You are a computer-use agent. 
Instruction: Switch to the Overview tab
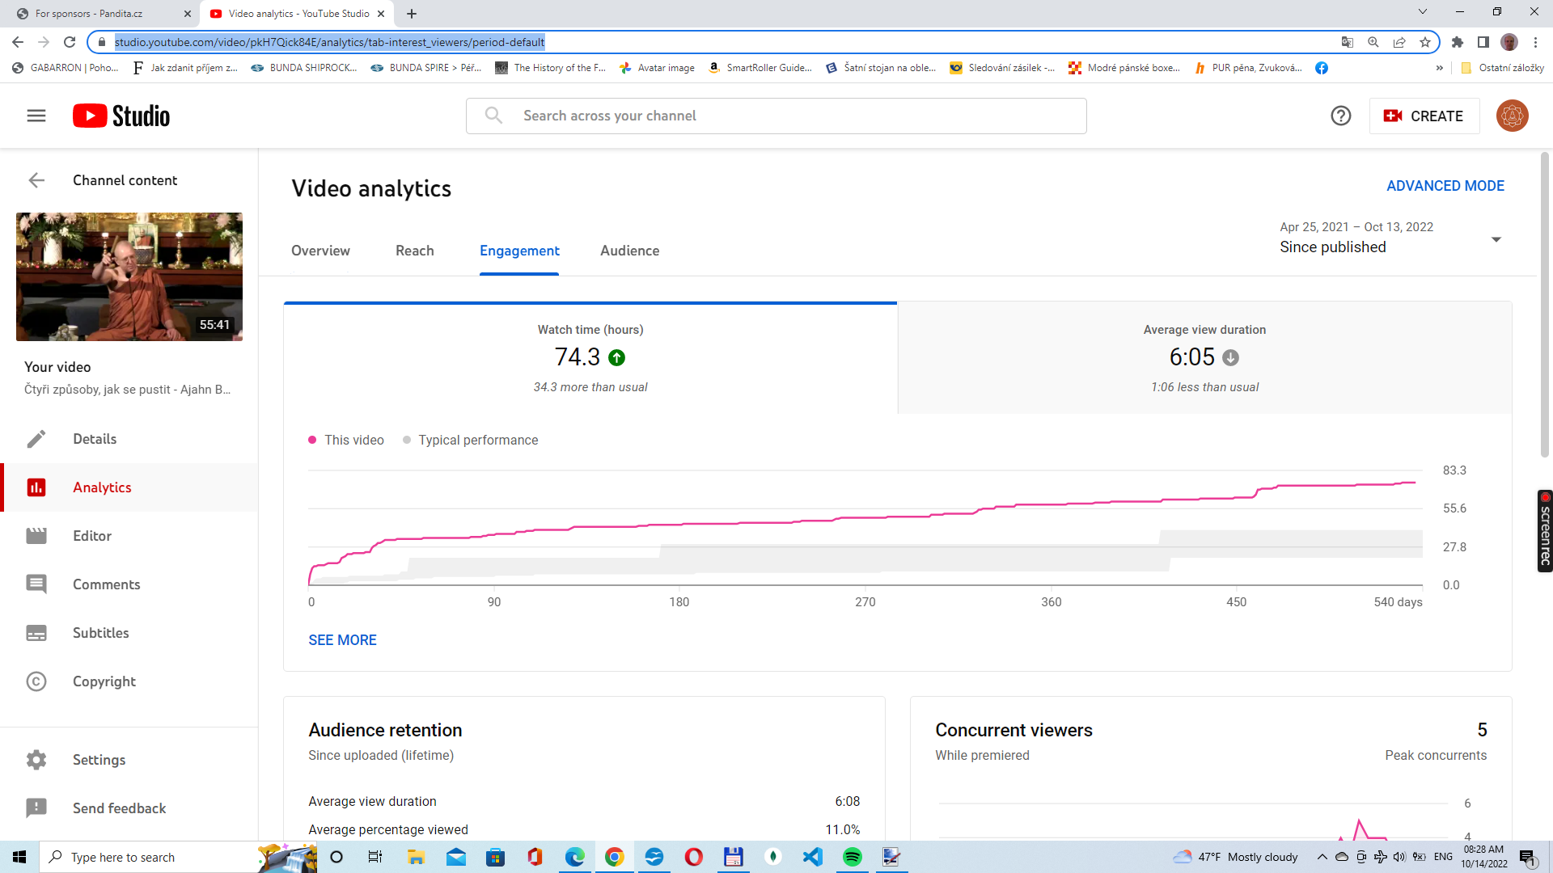pyautogui.click(x=320, y=251)
